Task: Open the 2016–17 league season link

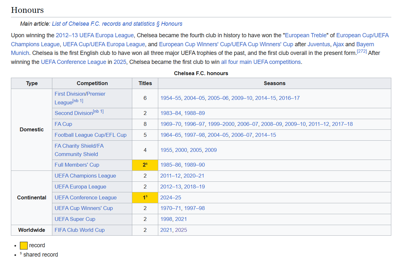Action: click(x=289, y=98)
